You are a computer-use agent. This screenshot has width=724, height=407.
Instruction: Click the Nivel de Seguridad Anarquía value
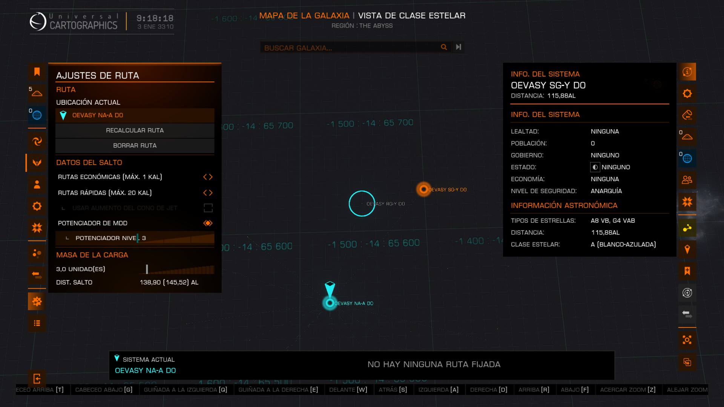(606, 191)
